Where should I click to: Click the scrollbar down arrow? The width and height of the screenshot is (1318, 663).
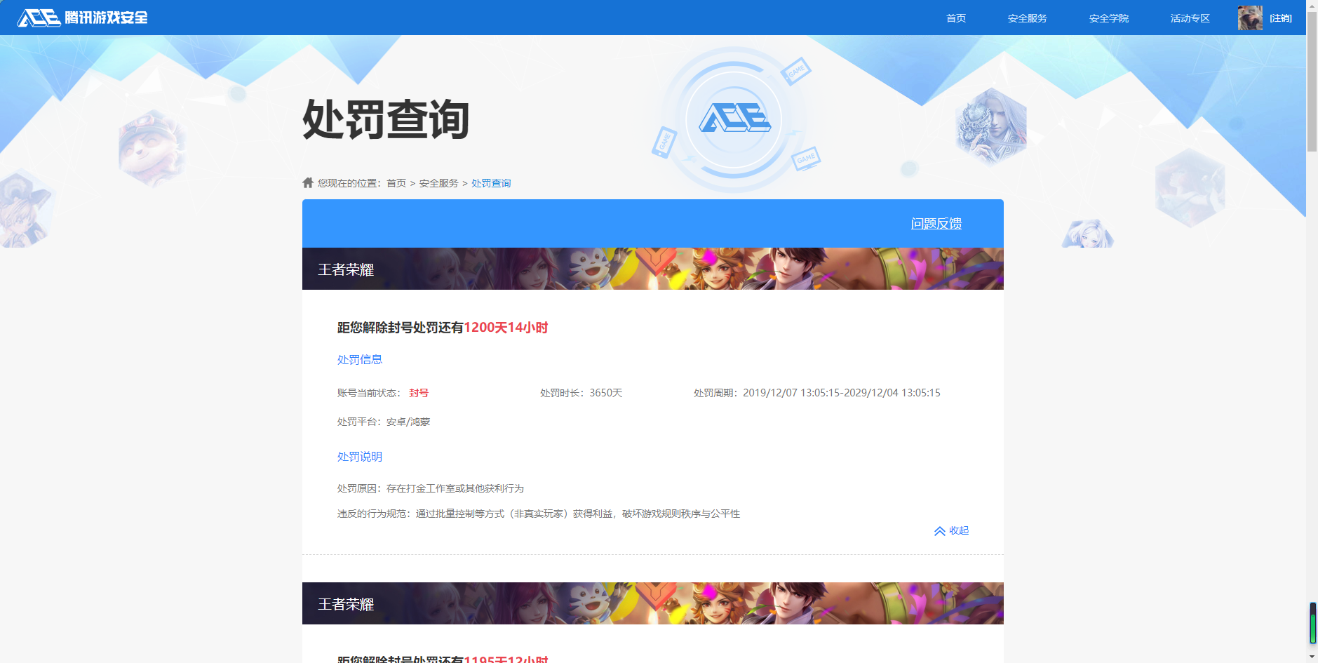(x=1312, y=657)
